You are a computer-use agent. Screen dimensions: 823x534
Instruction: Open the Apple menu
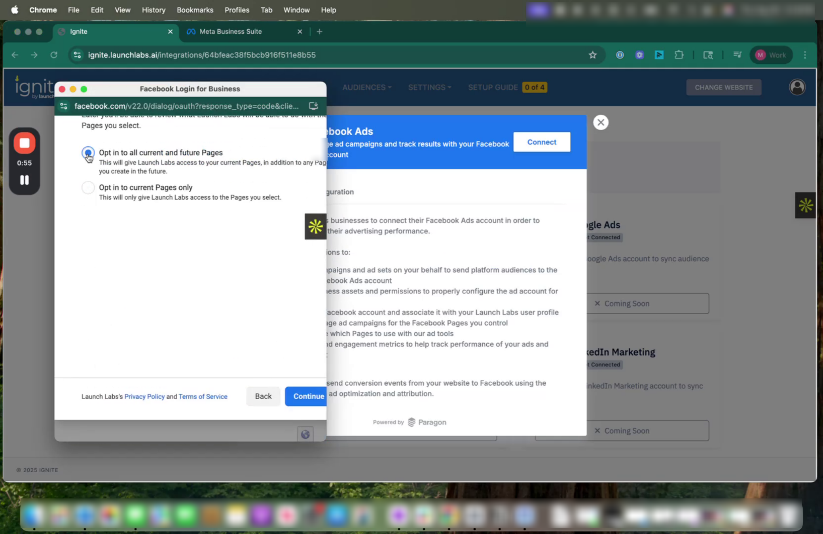click(15, 10)
